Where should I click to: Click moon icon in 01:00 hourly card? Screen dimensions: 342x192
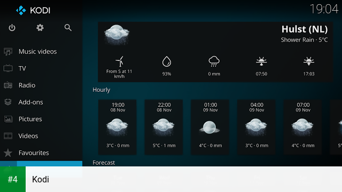[x=209, y=127]
